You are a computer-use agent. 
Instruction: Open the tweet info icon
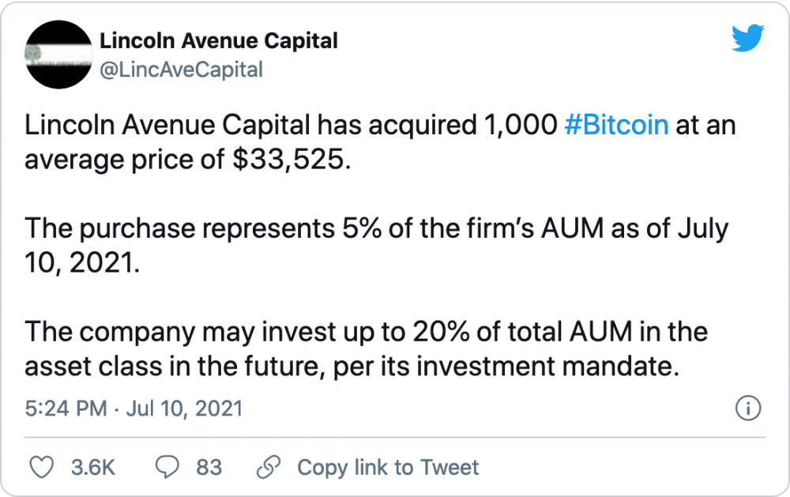click(748, 409)
